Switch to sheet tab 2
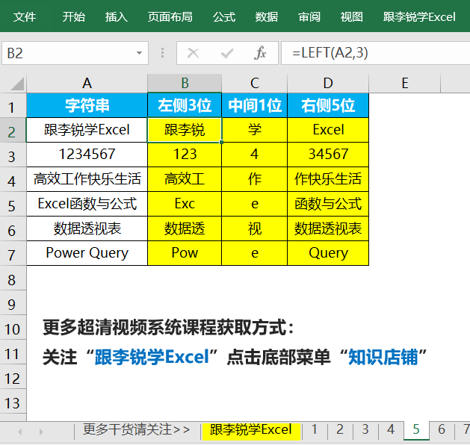Viewport: 470px width, 445px height. pyautogui.click(x=340, y=430)
